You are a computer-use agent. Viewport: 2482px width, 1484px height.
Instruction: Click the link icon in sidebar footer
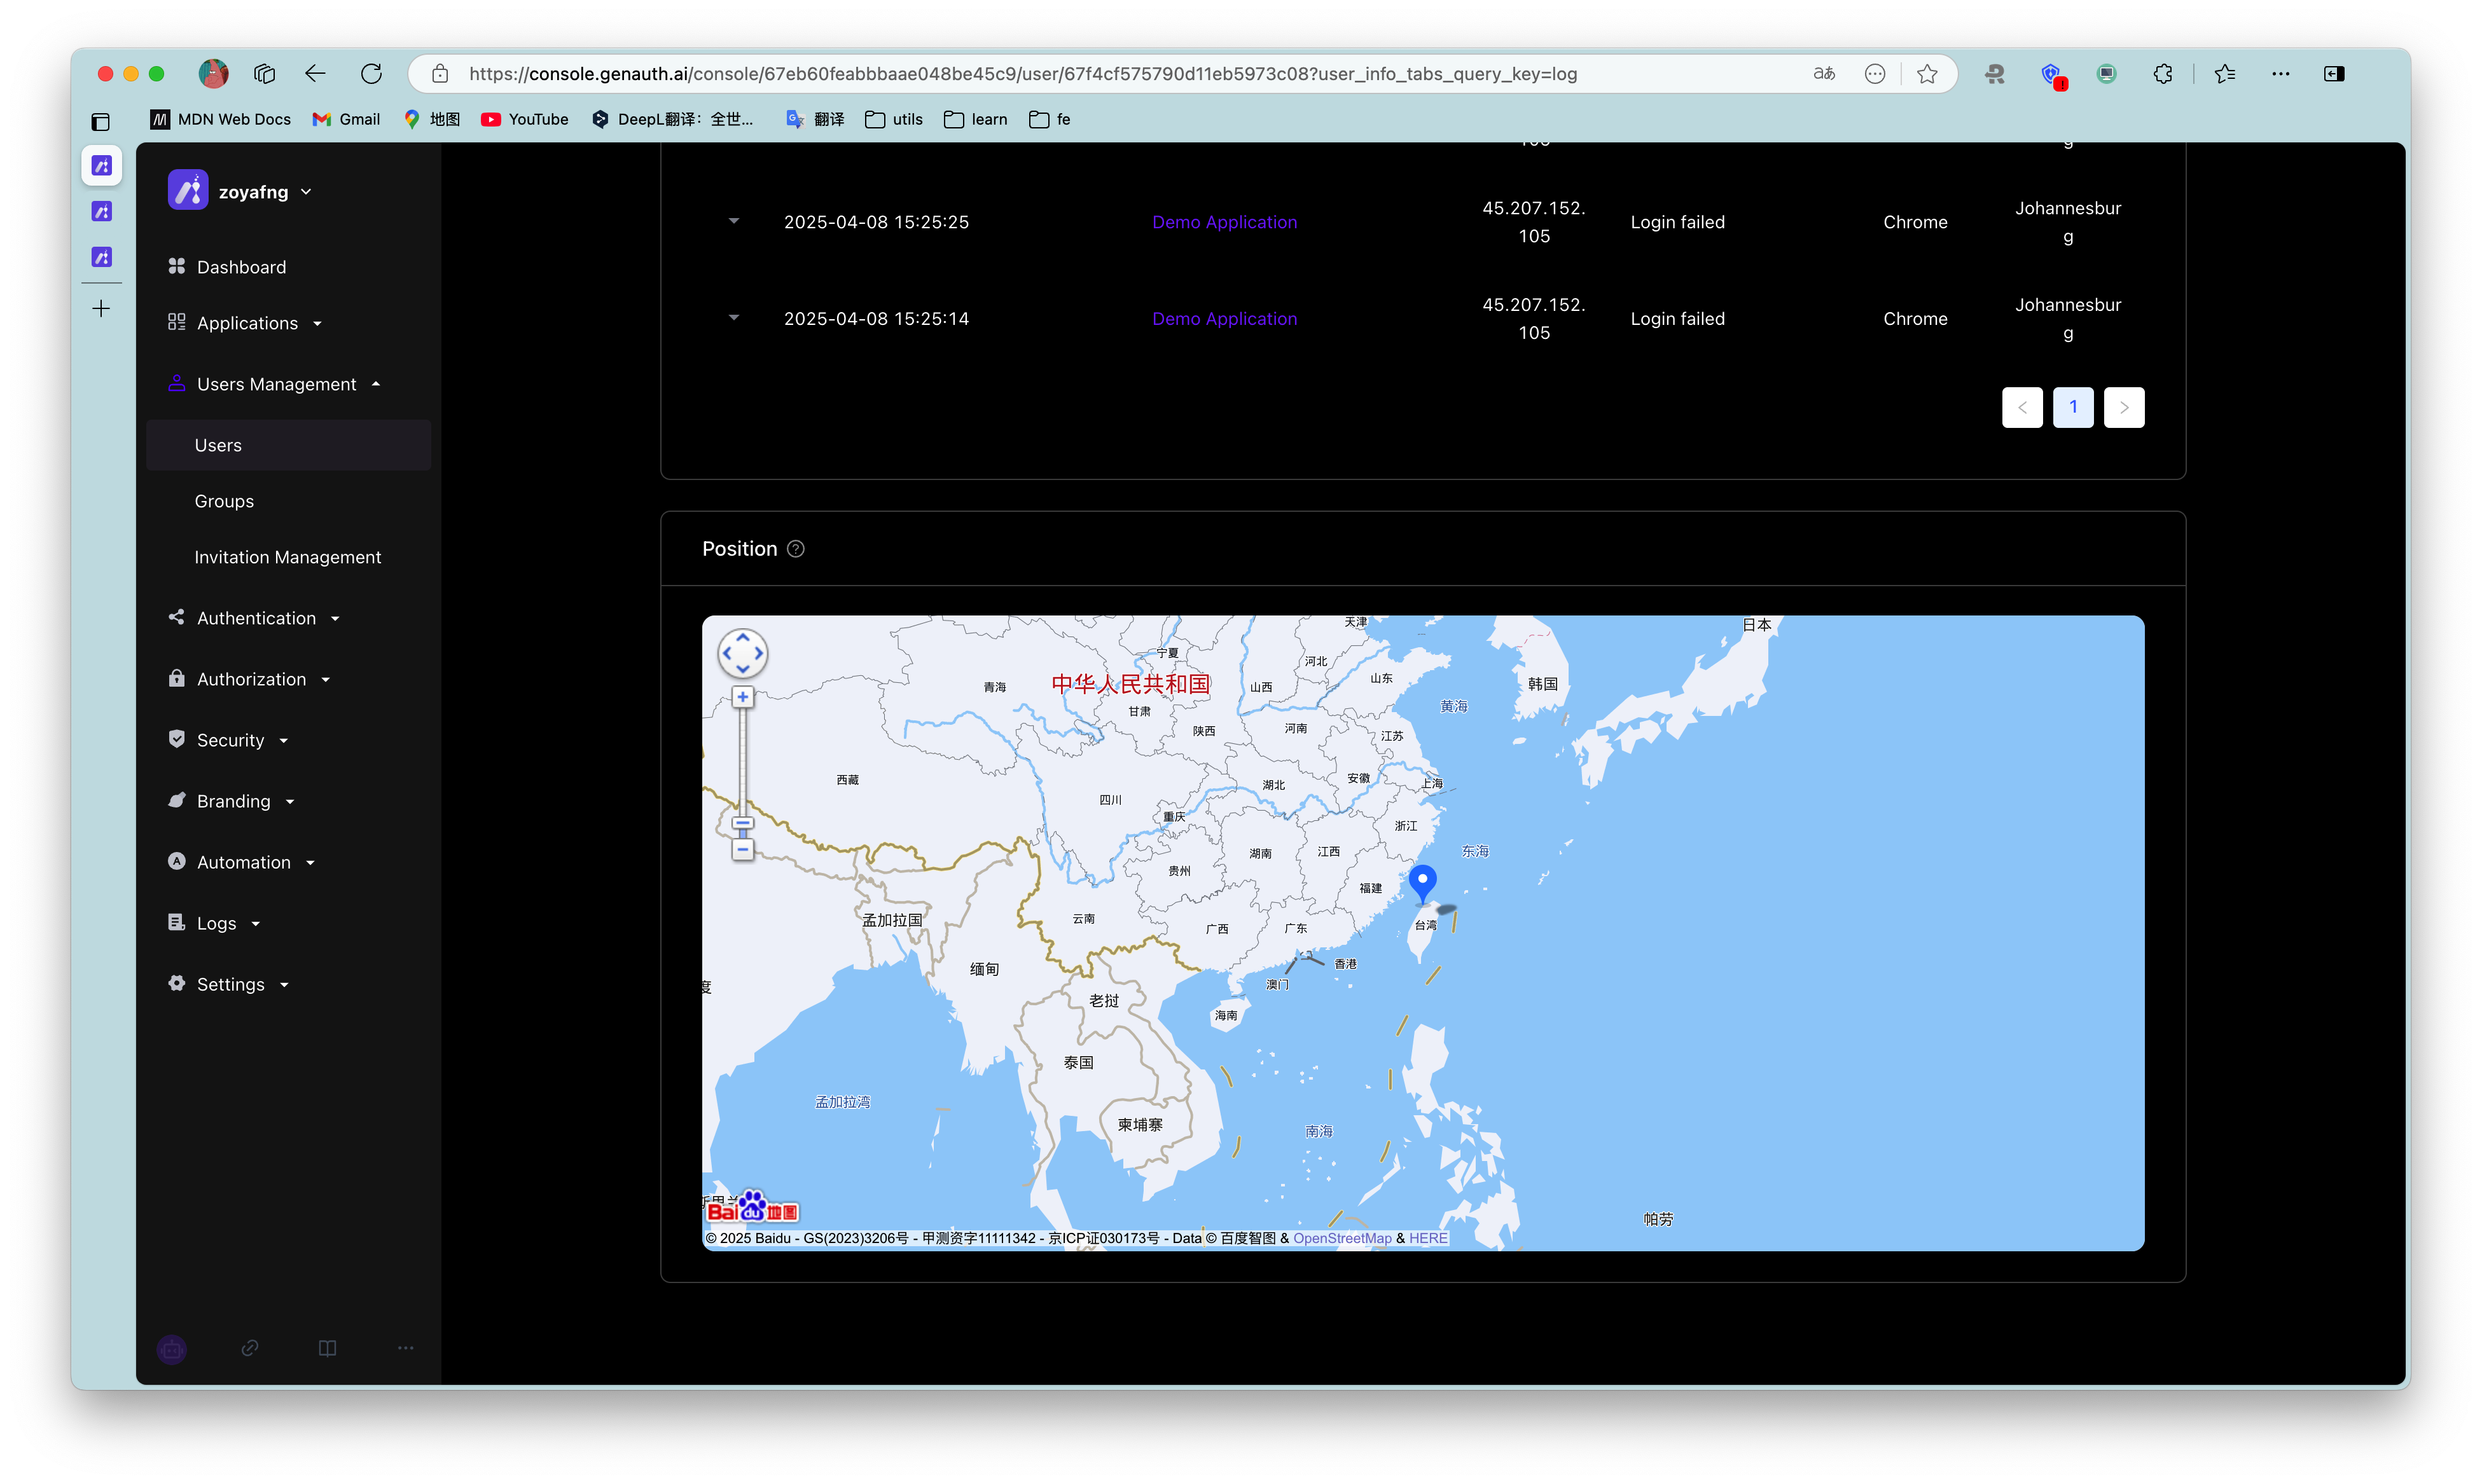coord(250,1348)
